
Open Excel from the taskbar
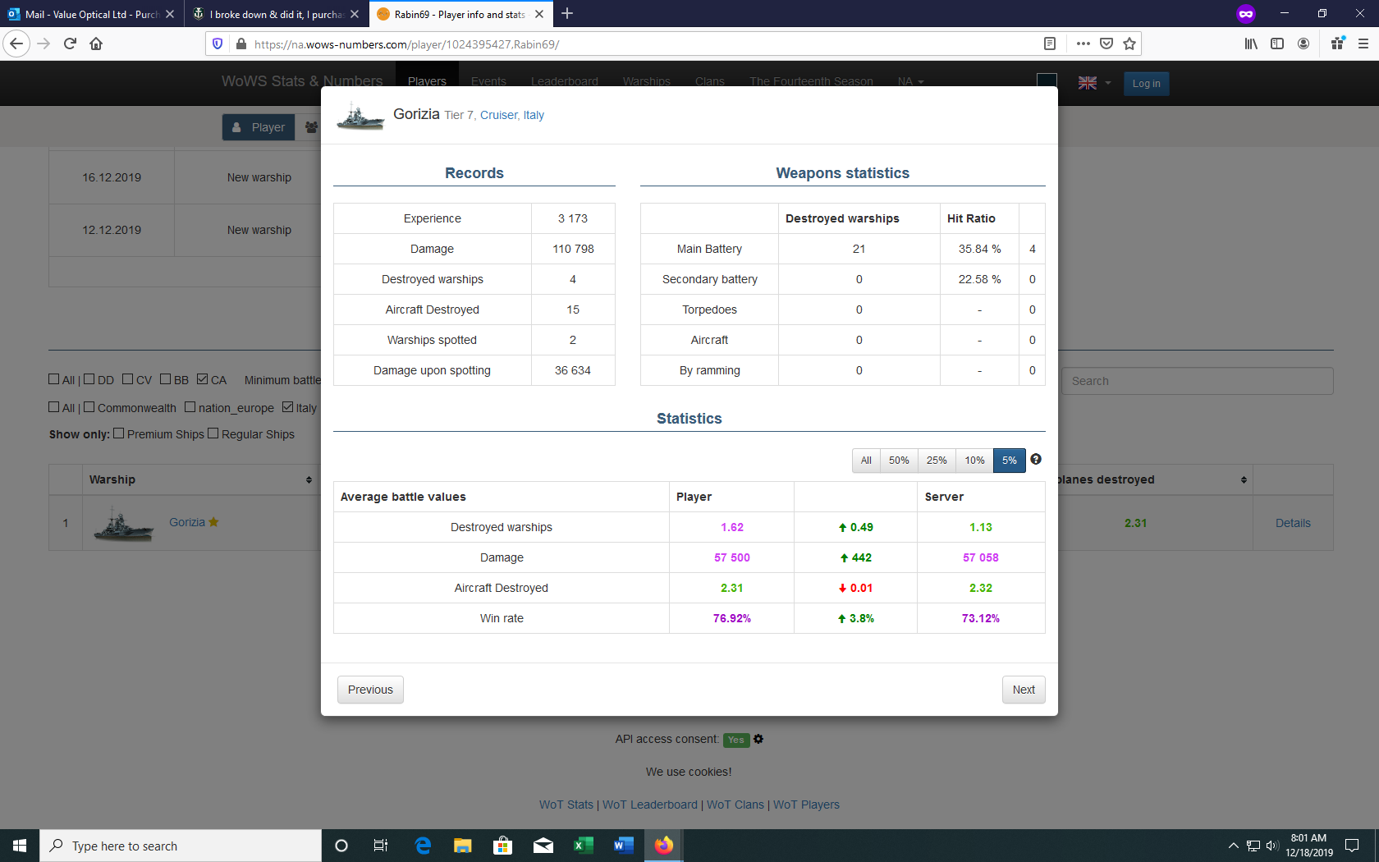click(x=583, y=846)
